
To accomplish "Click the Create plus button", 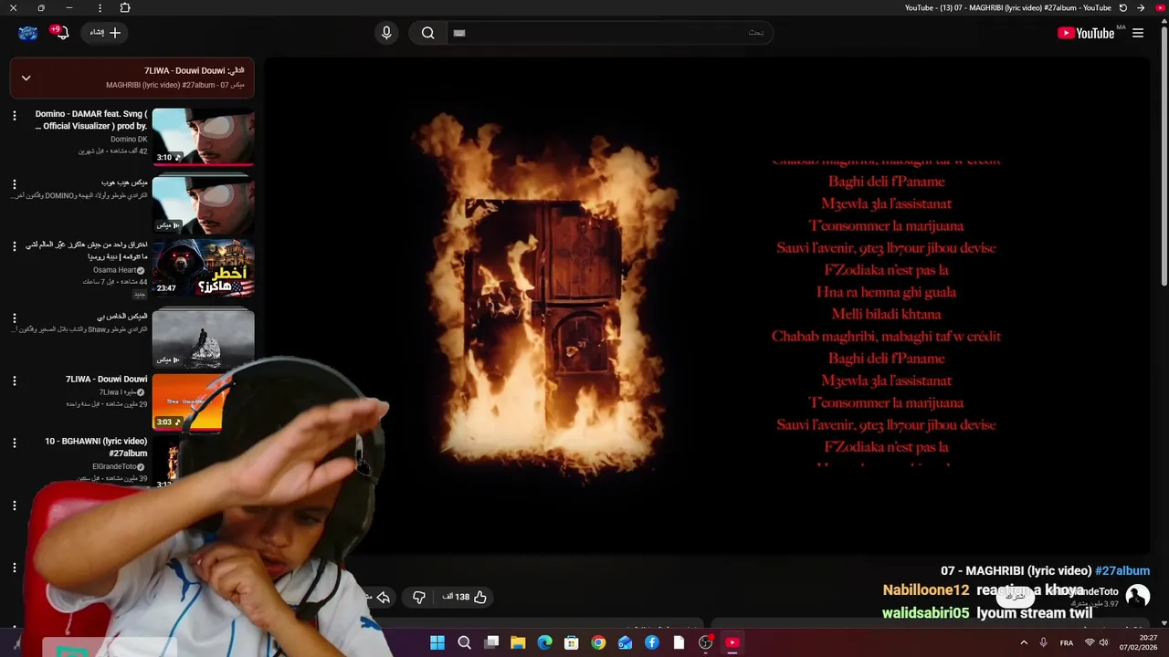I will coord(106,33).
